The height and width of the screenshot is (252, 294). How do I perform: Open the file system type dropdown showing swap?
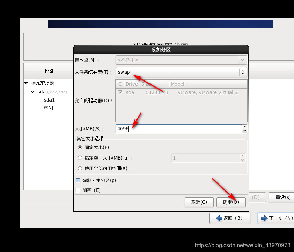(x=181, y=72)
